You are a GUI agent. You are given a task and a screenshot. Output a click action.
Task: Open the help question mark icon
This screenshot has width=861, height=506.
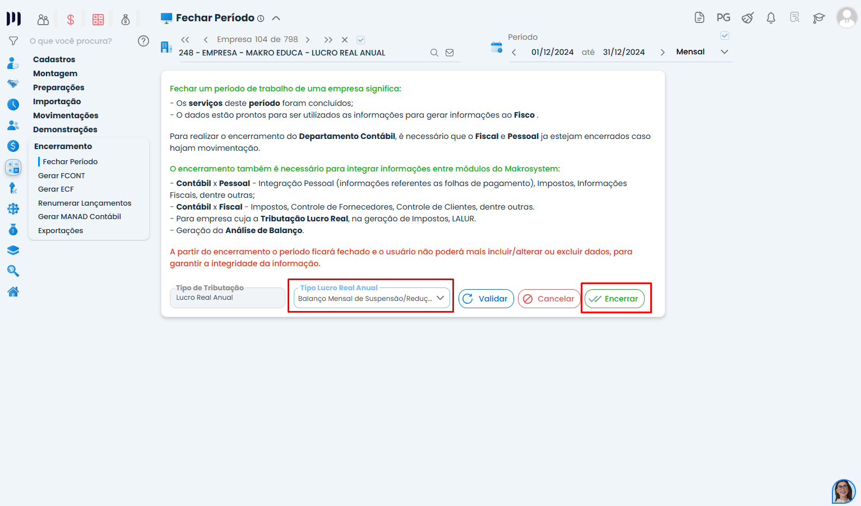coord(143,41)
